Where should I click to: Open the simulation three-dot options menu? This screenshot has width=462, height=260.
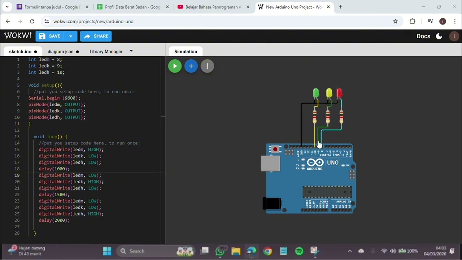tap(207, 66)
